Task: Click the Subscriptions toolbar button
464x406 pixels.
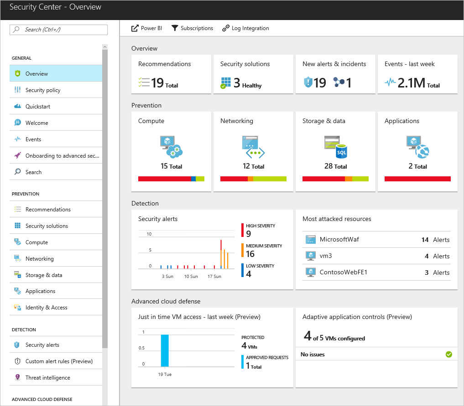Action: 193,28
